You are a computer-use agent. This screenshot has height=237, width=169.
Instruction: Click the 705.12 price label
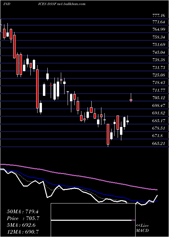158,98
